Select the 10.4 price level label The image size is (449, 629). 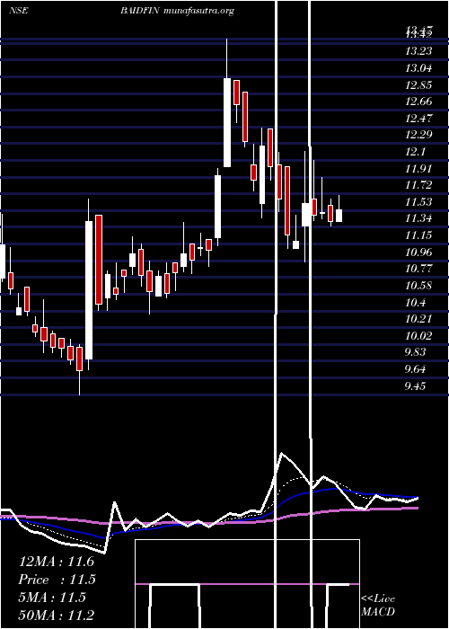coord(415,303)
